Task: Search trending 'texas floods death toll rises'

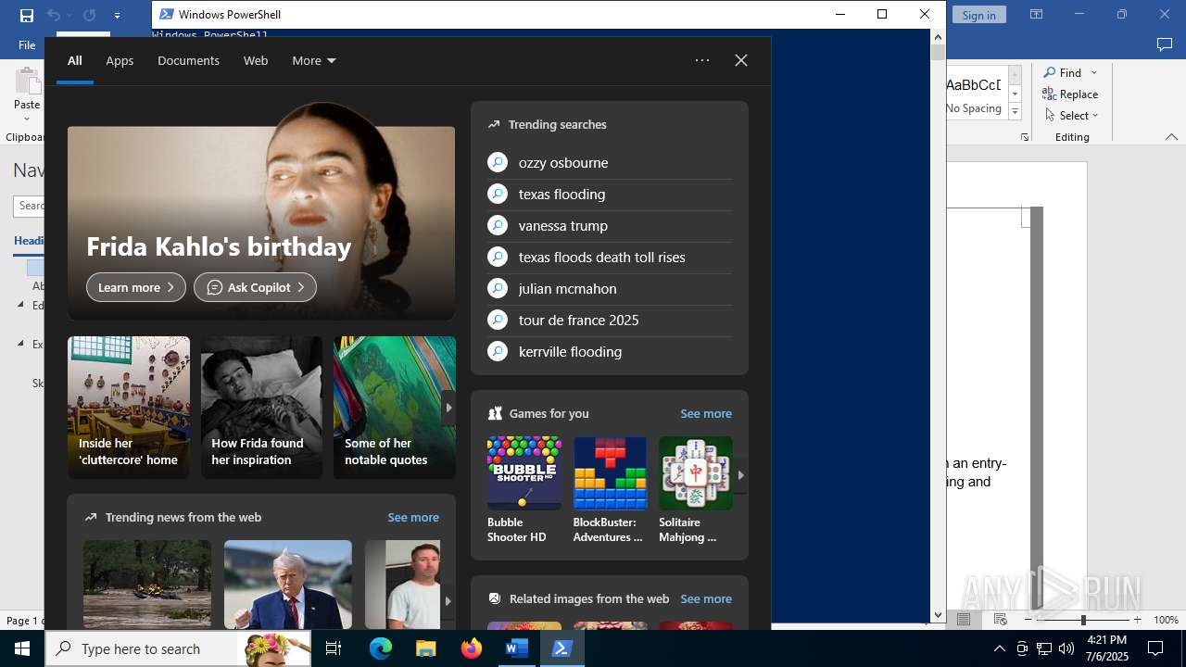Action: [x=610, y=258]
